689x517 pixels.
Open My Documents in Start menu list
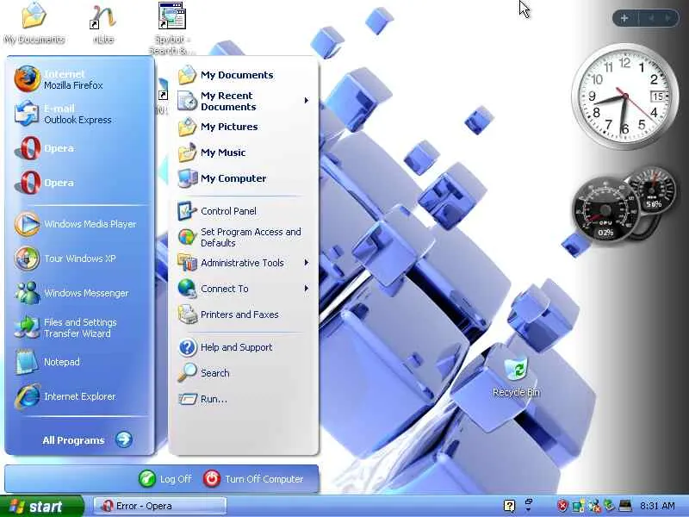[243, 75]
